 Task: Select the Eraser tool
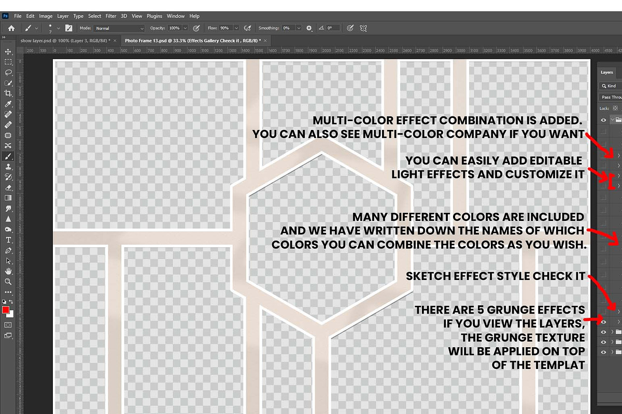tap(8, 187)
